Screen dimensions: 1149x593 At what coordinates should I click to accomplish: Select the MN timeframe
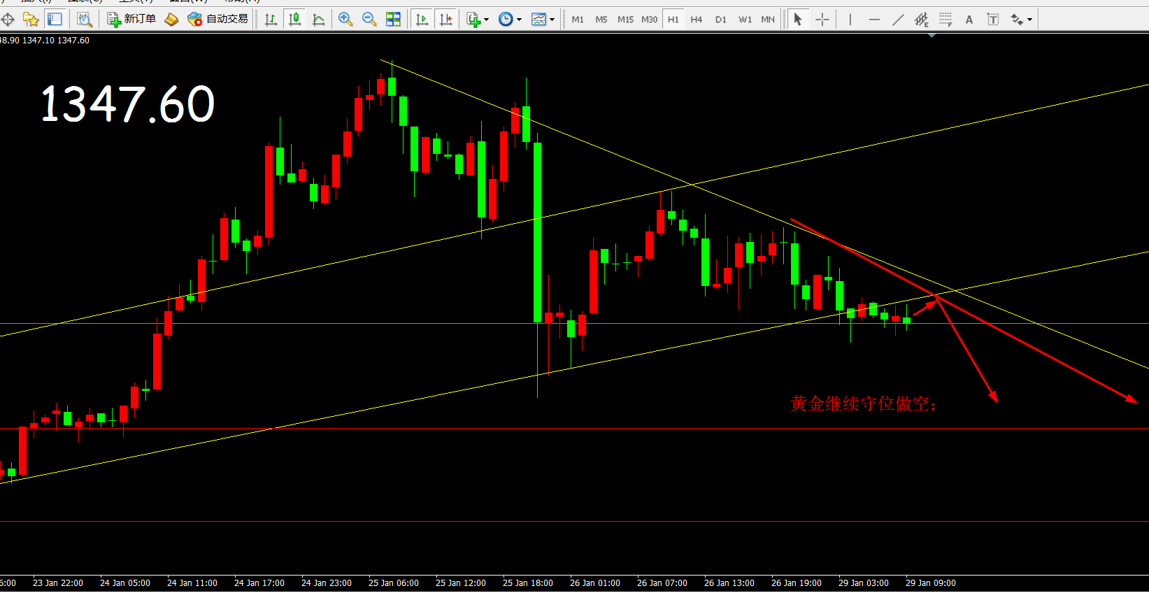(768, 20)
